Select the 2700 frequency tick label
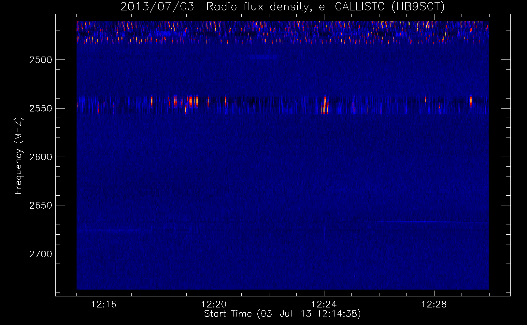 tap(40, 254)
